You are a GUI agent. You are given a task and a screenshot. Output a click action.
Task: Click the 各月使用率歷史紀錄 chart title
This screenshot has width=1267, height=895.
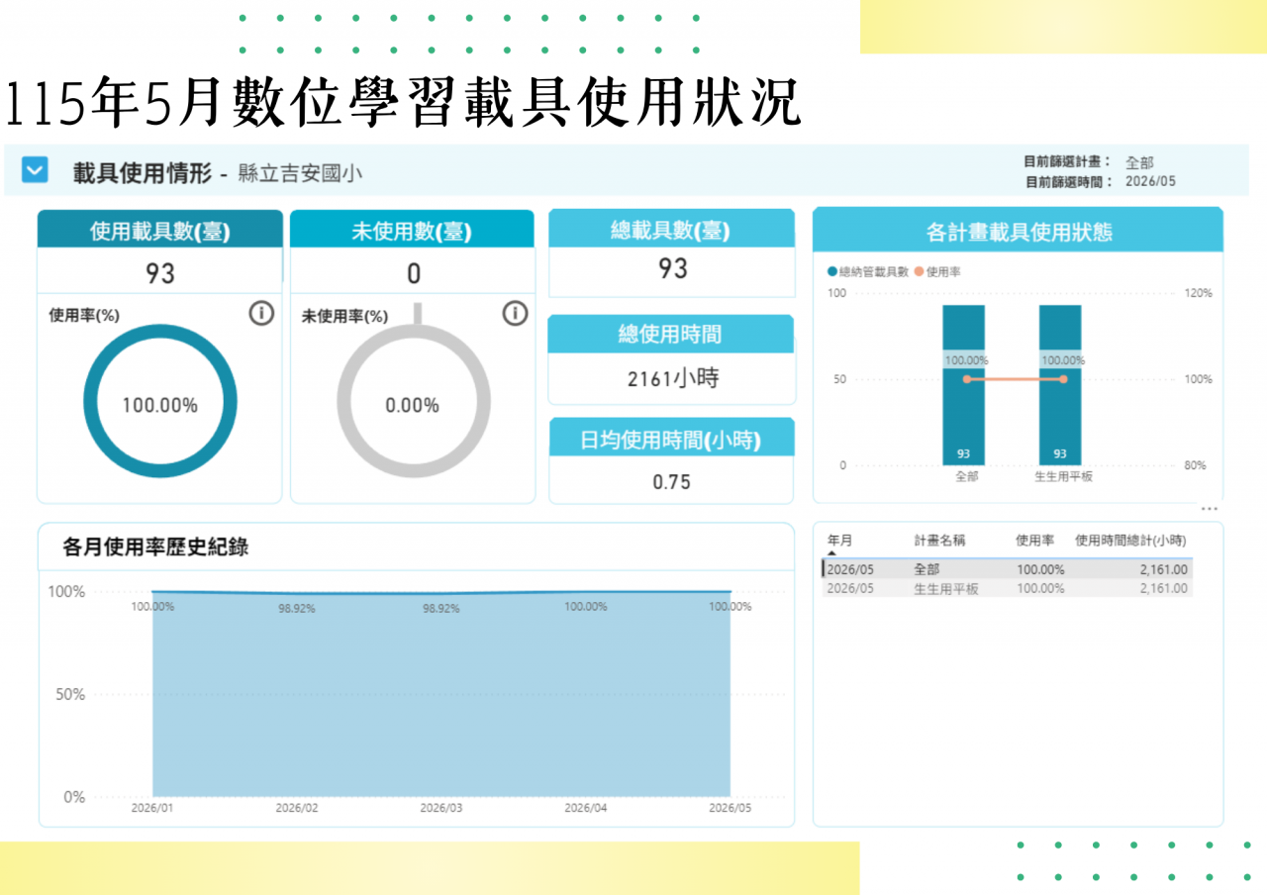tap(155, 547)
